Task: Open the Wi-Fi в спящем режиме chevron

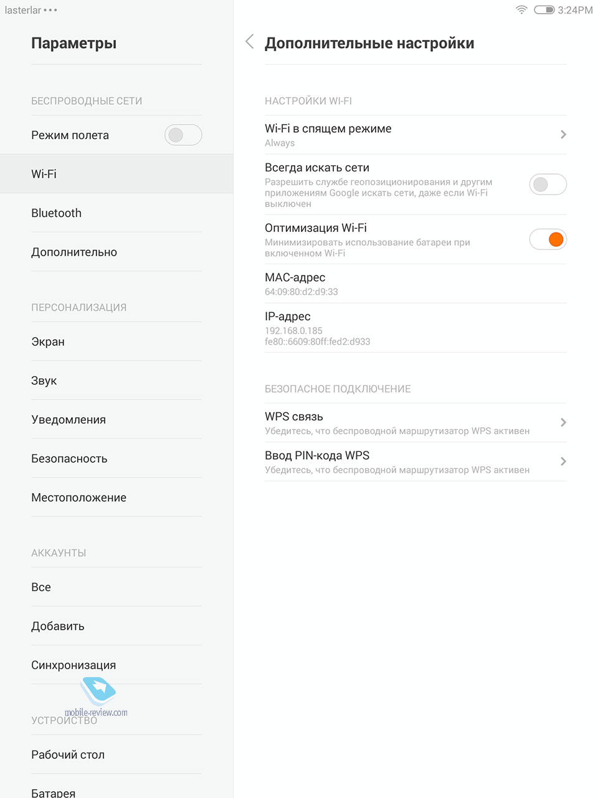Action: [563, 134]
